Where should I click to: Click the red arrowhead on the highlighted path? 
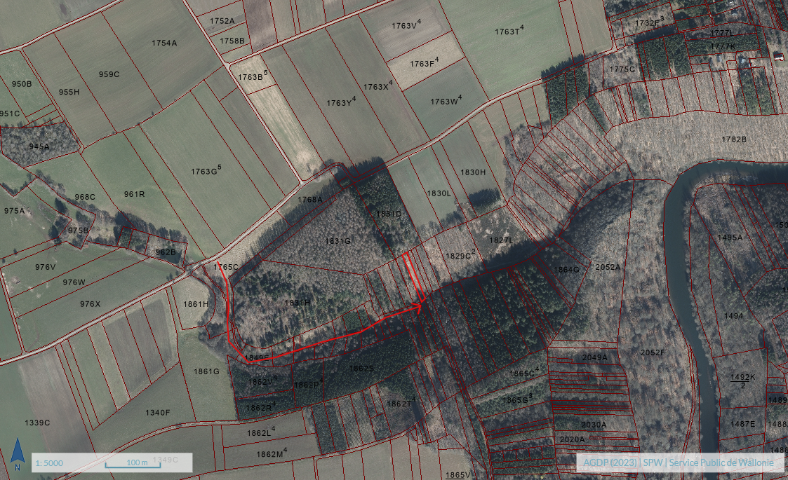tap(420, 306)
